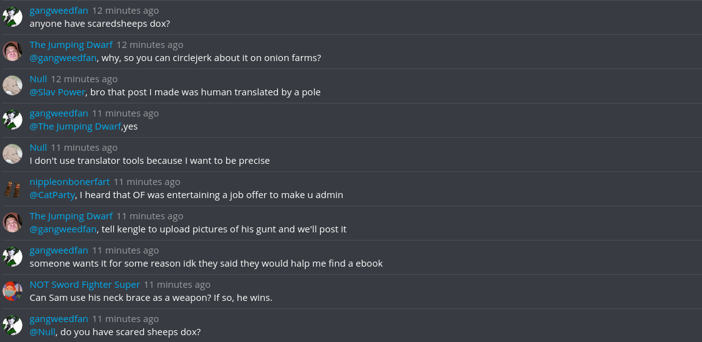Open The Jumping Dwarf's avatar beside circlejerk message
Image resolution: width=702 pixels, height=342 pixels.
[x=12, y=51]
